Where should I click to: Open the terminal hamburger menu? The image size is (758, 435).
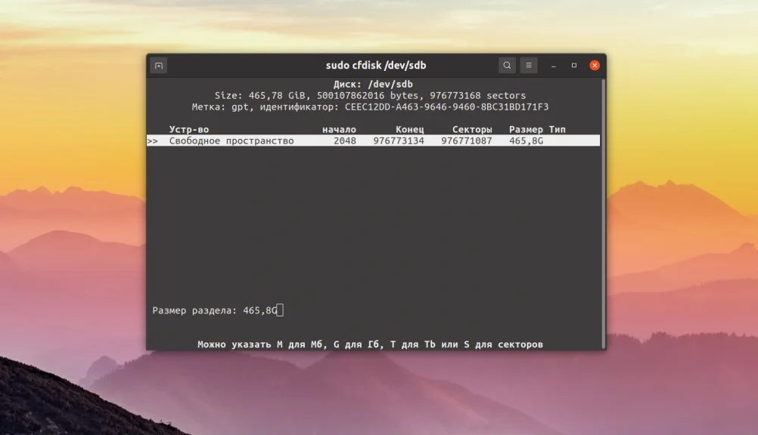[x=528, y=65]
